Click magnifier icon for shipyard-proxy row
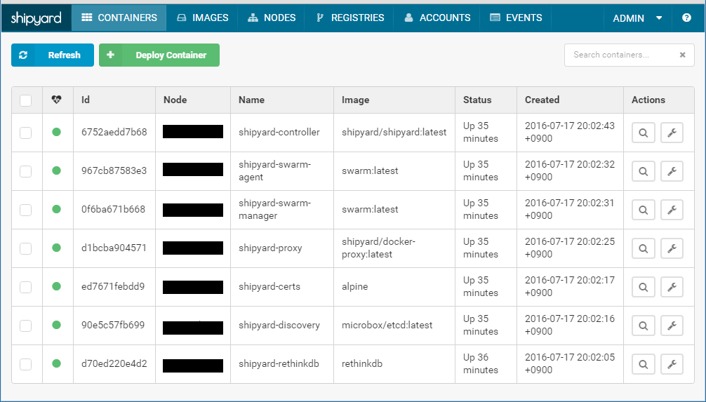 [x=644, y=248]
